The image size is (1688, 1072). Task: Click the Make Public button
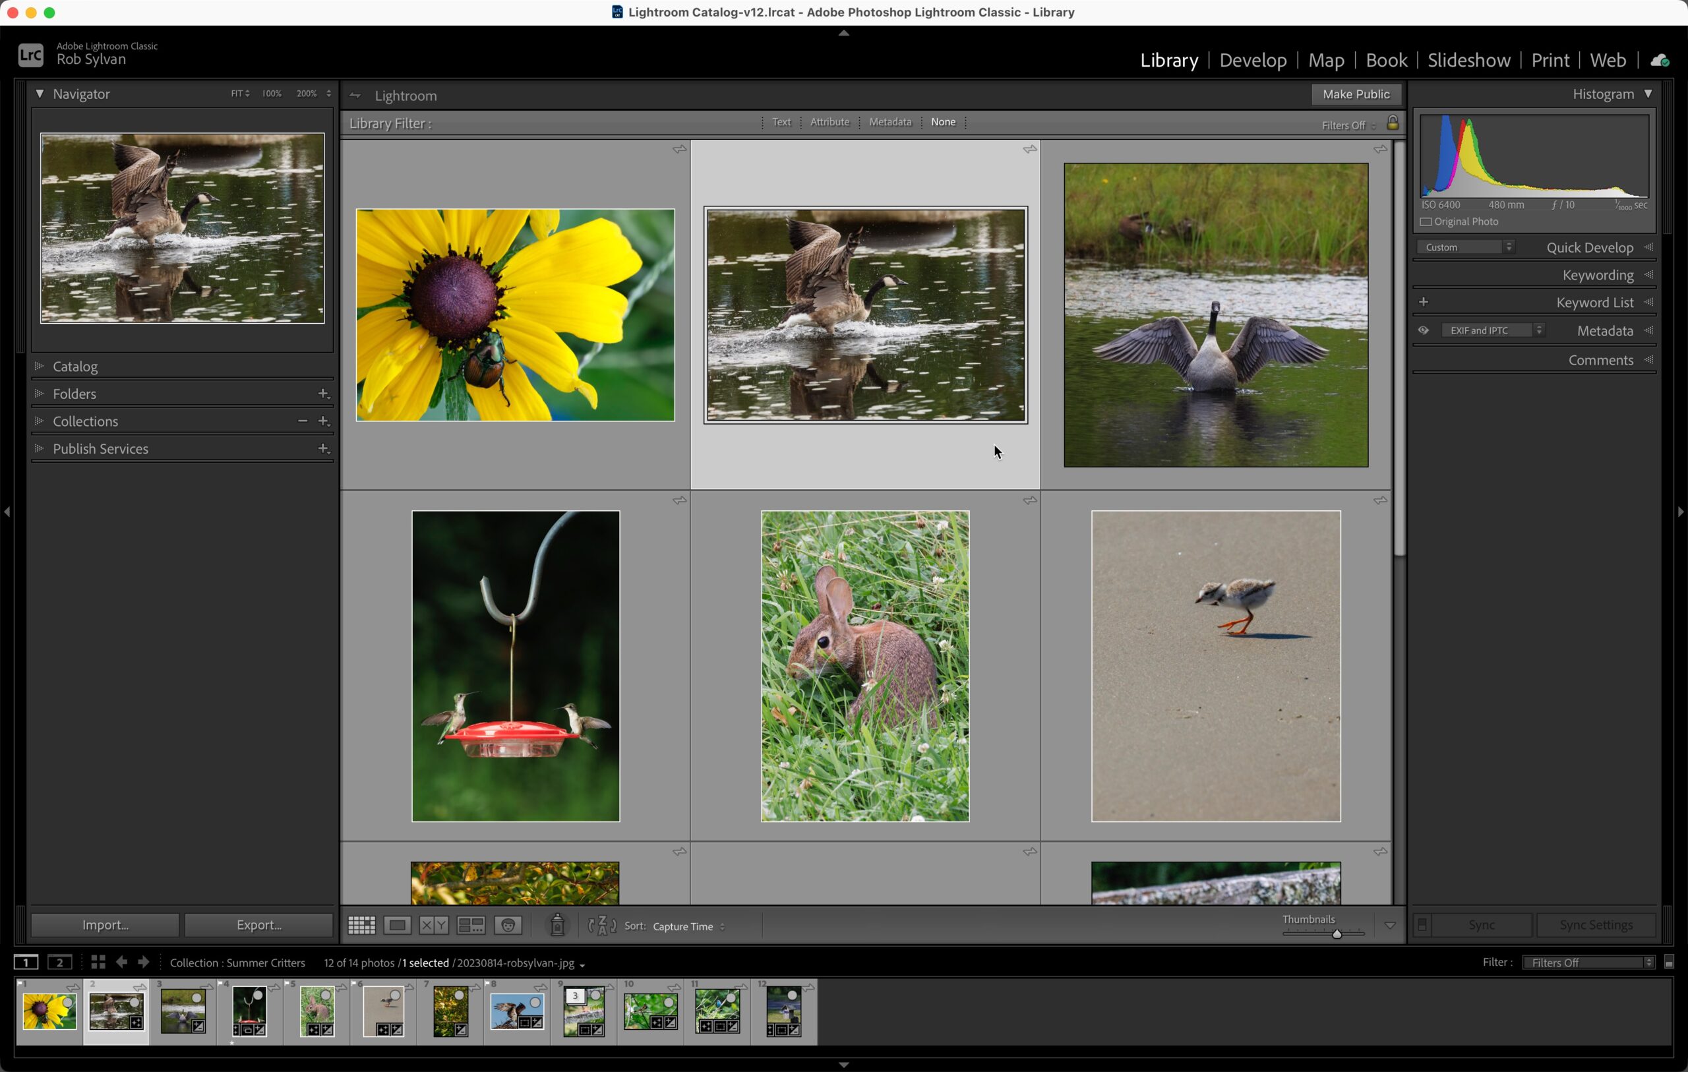tap(1355, 94)
